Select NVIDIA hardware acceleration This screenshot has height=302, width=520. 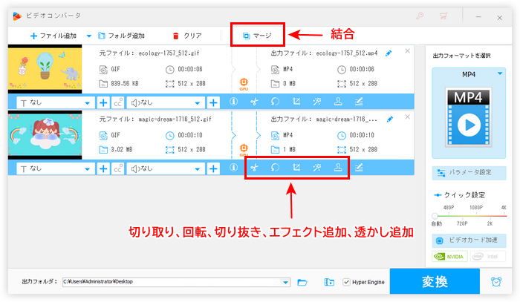(449, 256)
